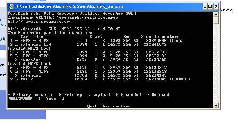
Task: Click the grenier@cgsecurity.org email text
Action: 87,17
